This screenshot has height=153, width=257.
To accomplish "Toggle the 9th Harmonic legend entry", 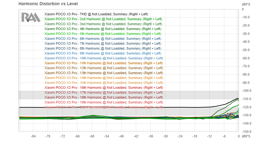I will pos(103,54).
